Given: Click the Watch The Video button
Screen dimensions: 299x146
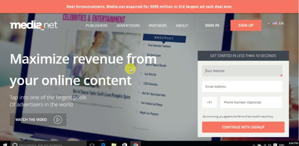Looking at the screenshot, I should click(x=38, y=120).
